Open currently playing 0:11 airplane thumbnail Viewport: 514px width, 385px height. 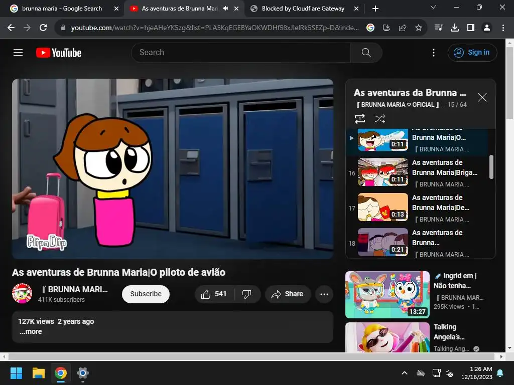(x=383, y=140)
